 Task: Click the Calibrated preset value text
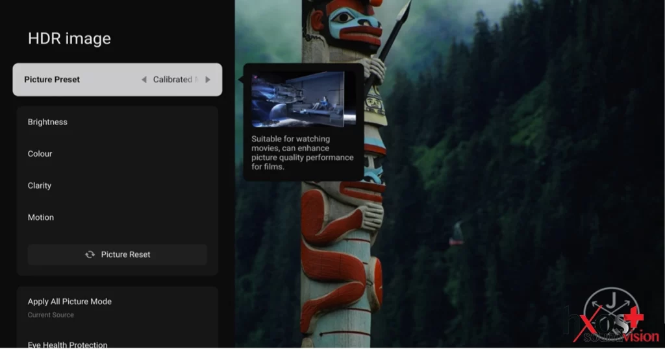[x=173, y=80]
